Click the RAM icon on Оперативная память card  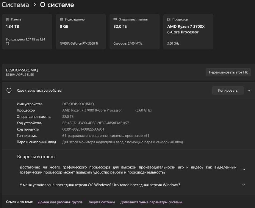pyautogui.click(x=115, y=19)
